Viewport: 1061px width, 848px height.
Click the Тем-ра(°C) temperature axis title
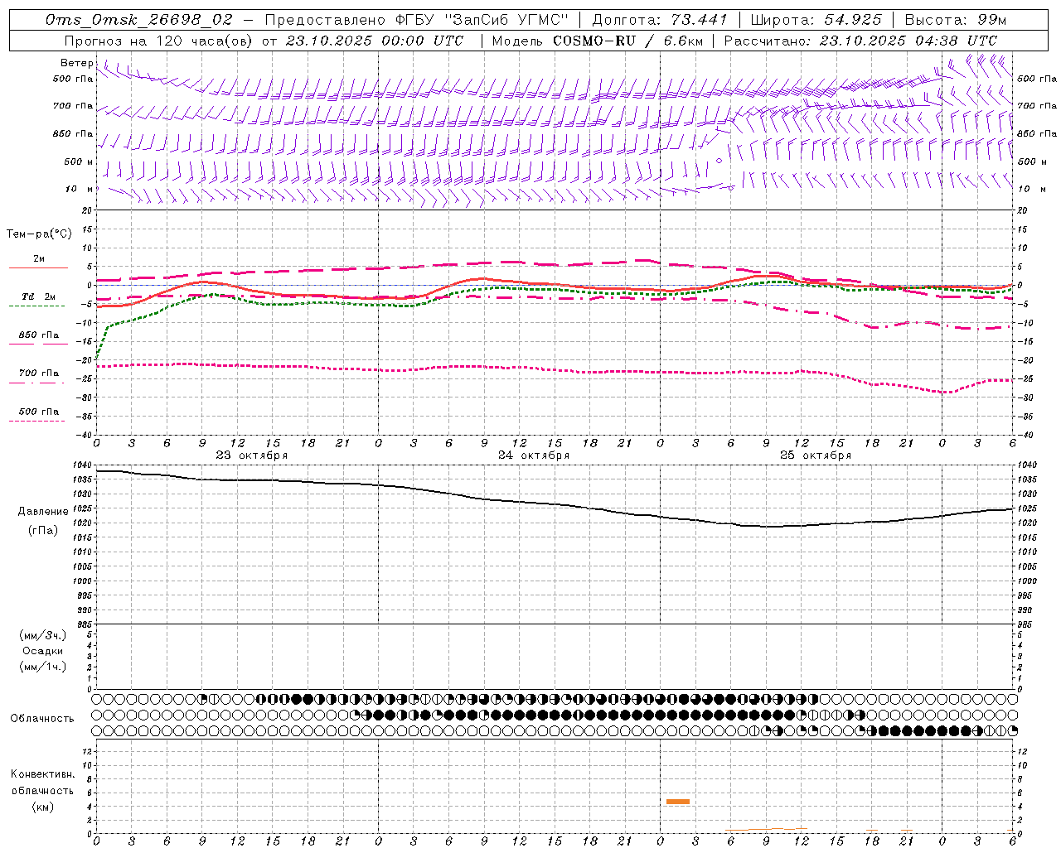[x=39, y=234]
